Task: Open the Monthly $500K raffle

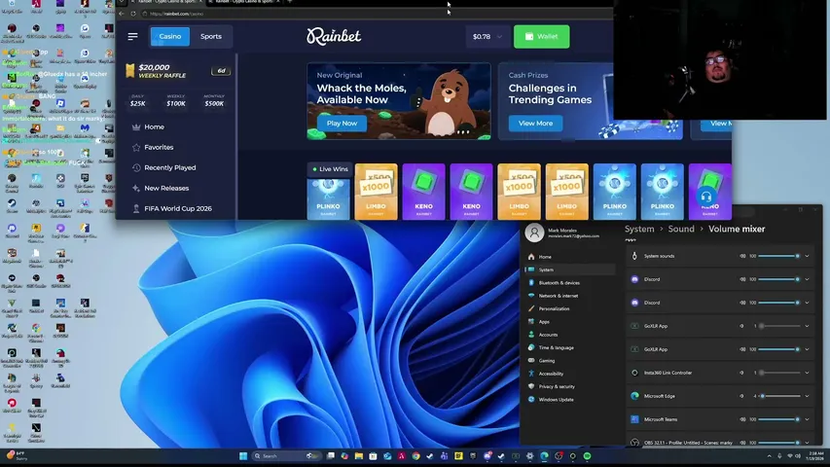Action: click(214, 100)
